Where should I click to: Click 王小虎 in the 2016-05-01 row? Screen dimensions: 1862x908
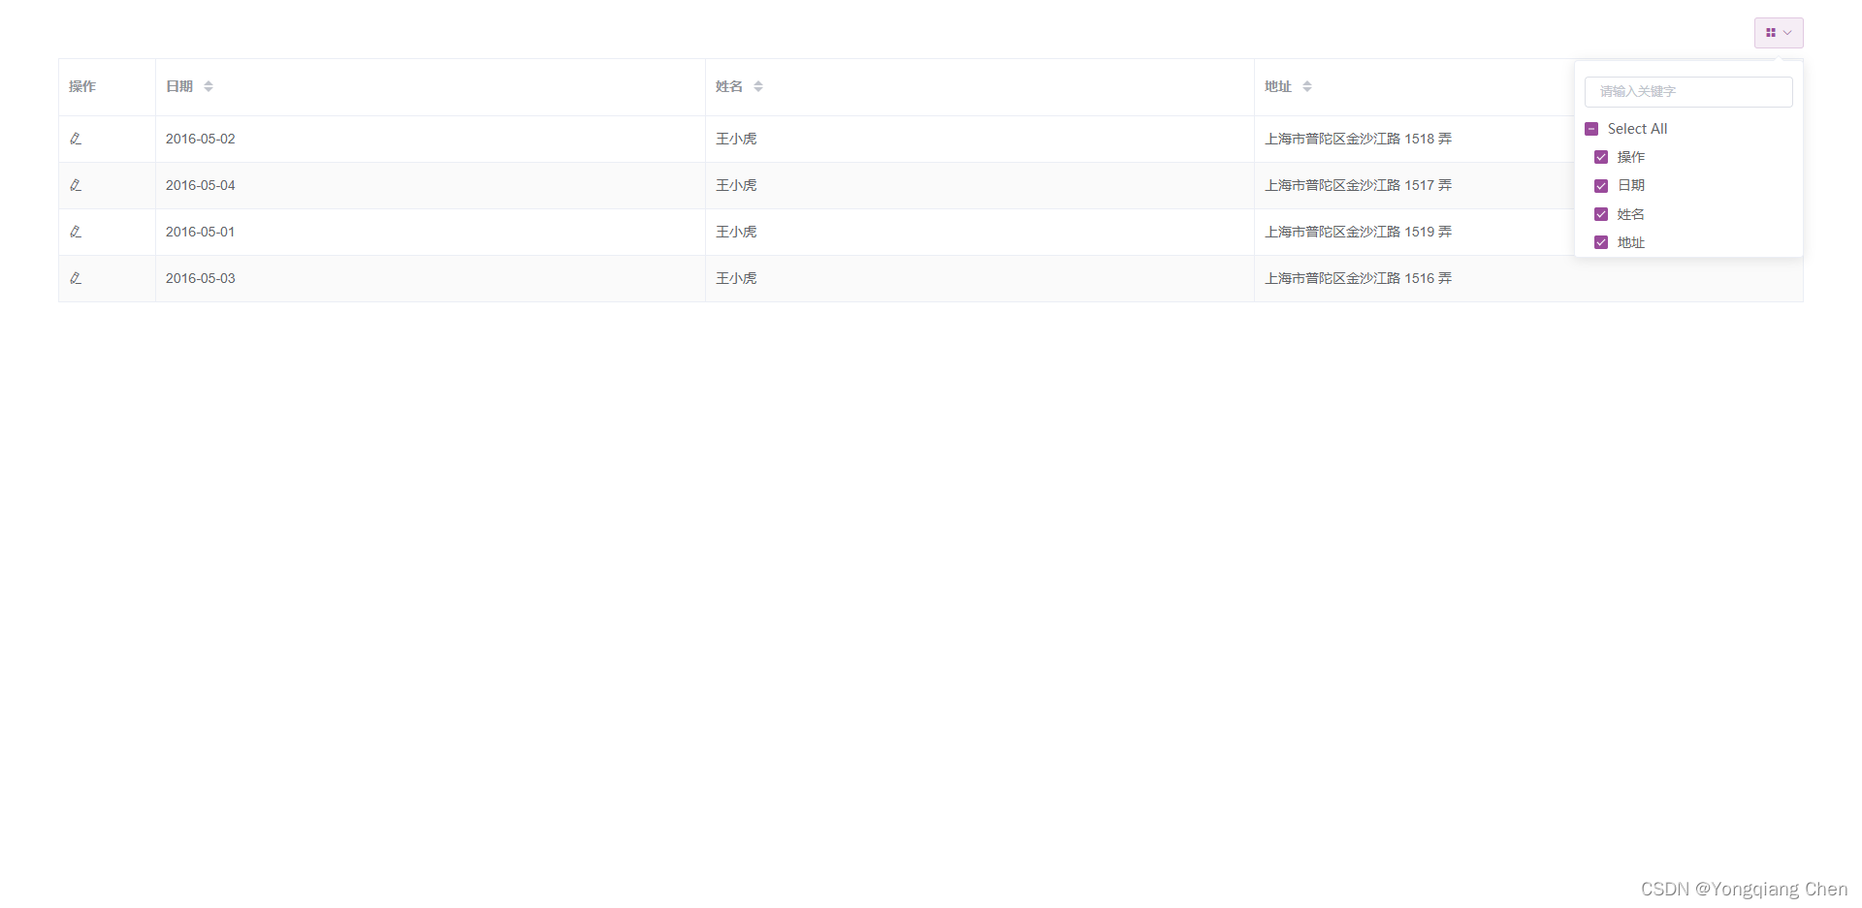736,232
